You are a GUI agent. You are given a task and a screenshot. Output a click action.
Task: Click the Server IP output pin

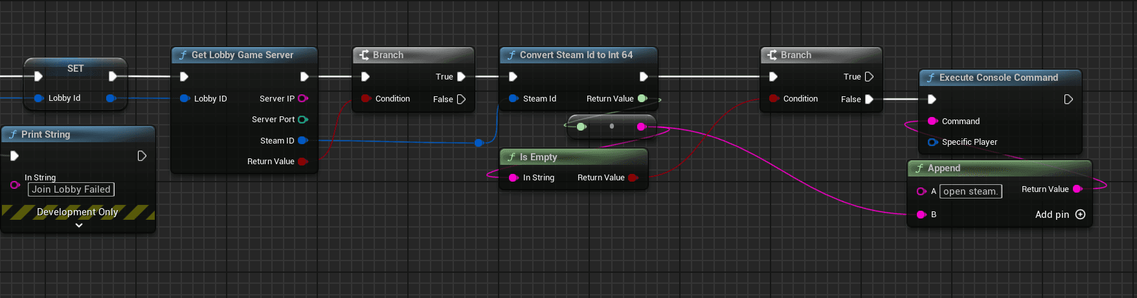302,98
